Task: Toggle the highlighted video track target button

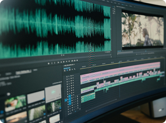Action: coord(69,96)
